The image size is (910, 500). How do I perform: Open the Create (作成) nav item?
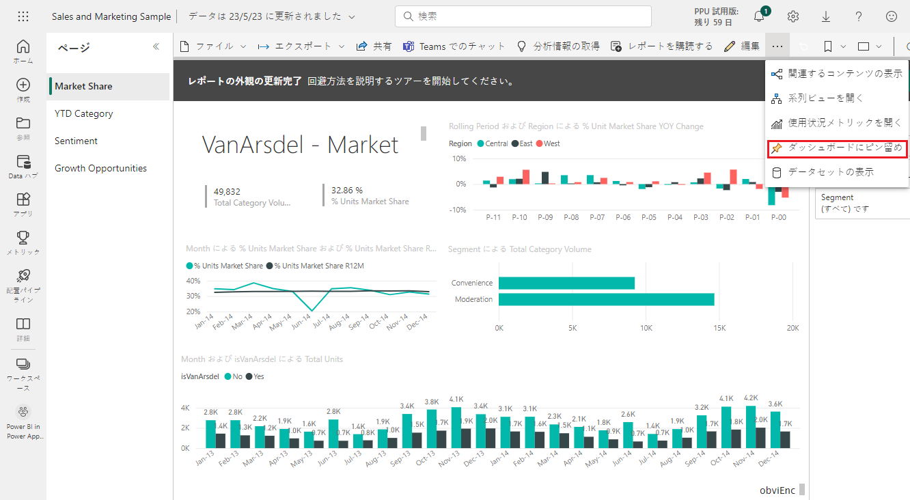[23, 89]
